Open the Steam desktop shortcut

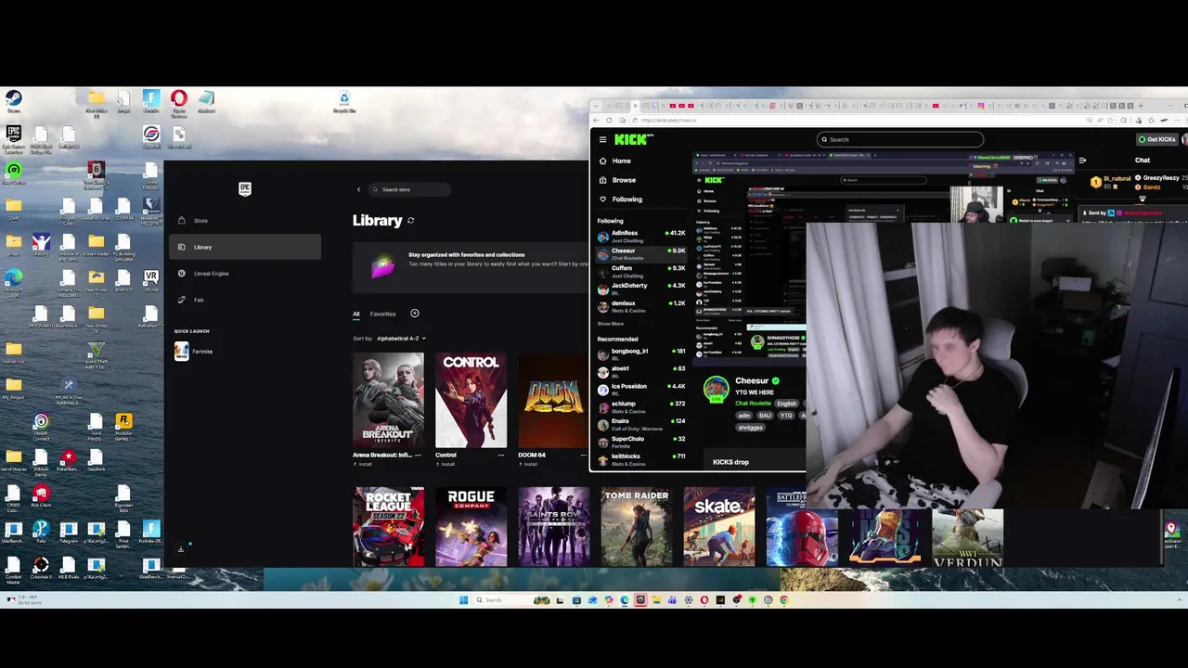click(x=13, y=101)
